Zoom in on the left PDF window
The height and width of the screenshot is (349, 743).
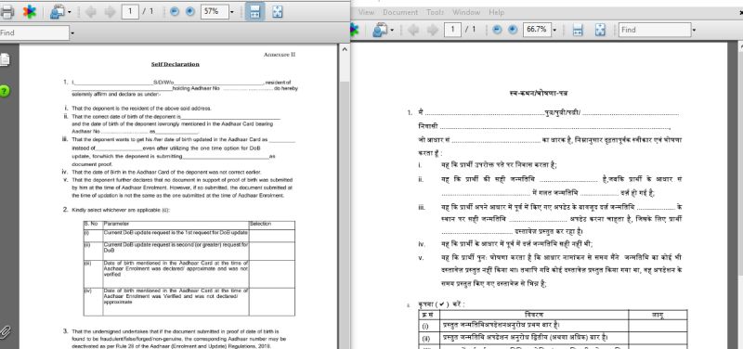point(190,12)
